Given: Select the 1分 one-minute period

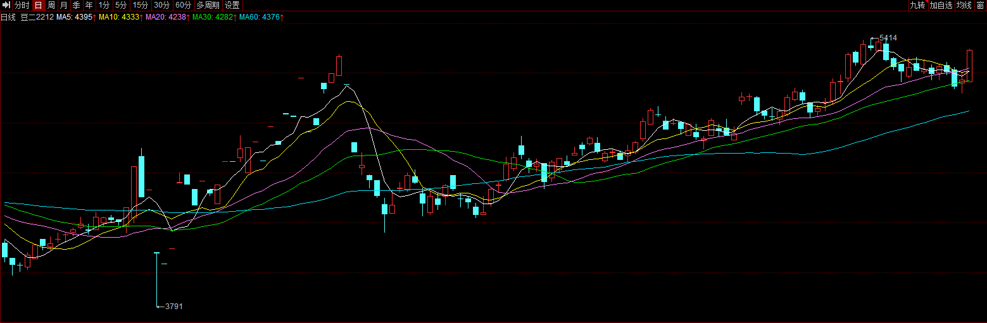Looking at the screenshot, I should pyautogui.click(x=104, y=5).
